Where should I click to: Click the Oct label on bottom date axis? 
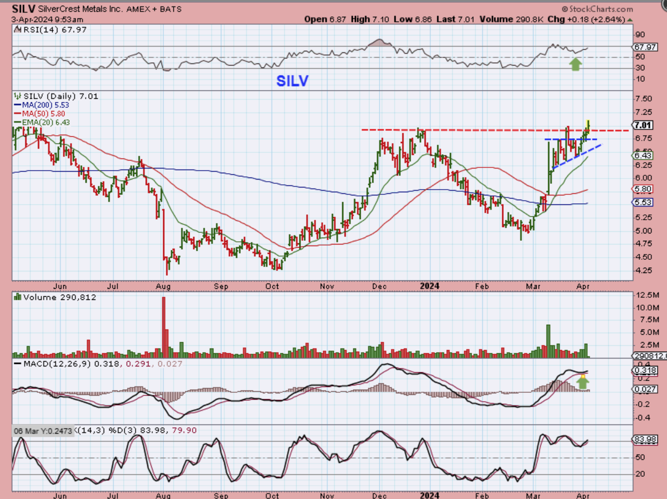[271, 496]
